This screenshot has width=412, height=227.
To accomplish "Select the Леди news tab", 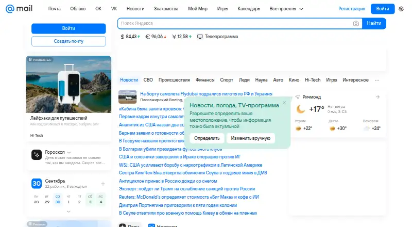I will pos(244,80).
